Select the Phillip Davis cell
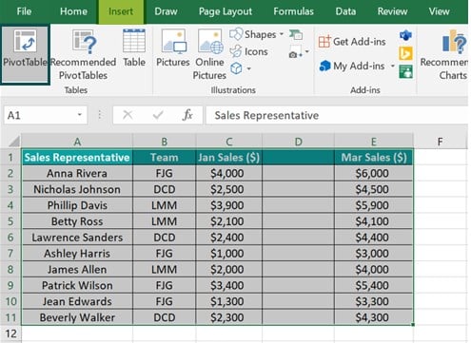Screen dimensions: 471x343 [x=77, y=205]
